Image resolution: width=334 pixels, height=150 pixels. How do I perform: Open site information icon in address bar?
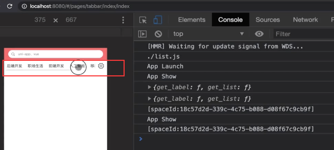(25, 6)
